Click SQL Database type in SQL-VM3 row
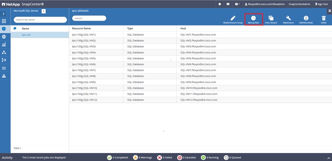This screenshot has height=161, width=332. 135,47
